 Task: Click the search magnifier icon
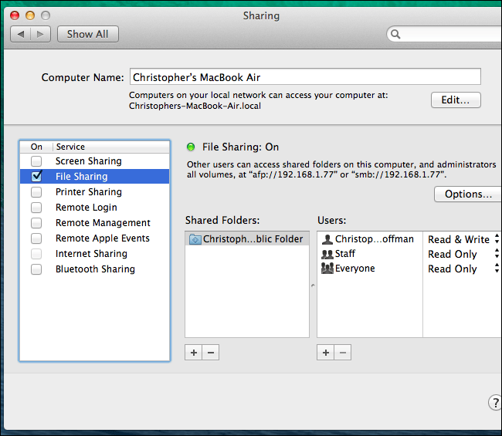coord(395,35)
